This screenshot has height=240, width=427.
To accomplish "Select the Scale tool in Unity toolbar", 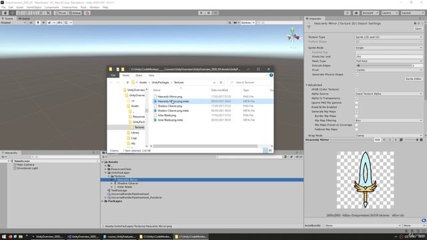I will [27, 13].
